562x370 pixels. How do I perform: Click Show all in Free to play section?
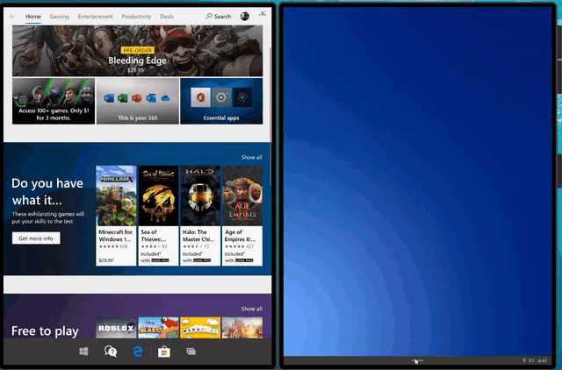pyautogui.click(x=251, y=309)
